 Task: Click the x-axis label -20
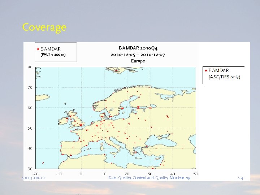(x=35, y=174)
